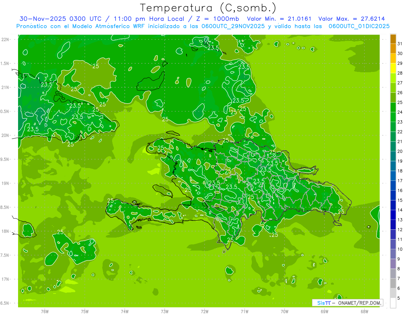Click the legend value 28
409x316 pixels.
pos(400,73)
